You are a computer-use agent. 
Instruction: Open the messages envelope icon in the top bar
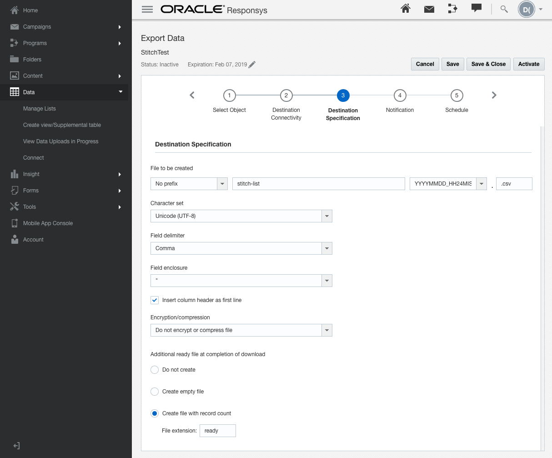click(429, 9)
